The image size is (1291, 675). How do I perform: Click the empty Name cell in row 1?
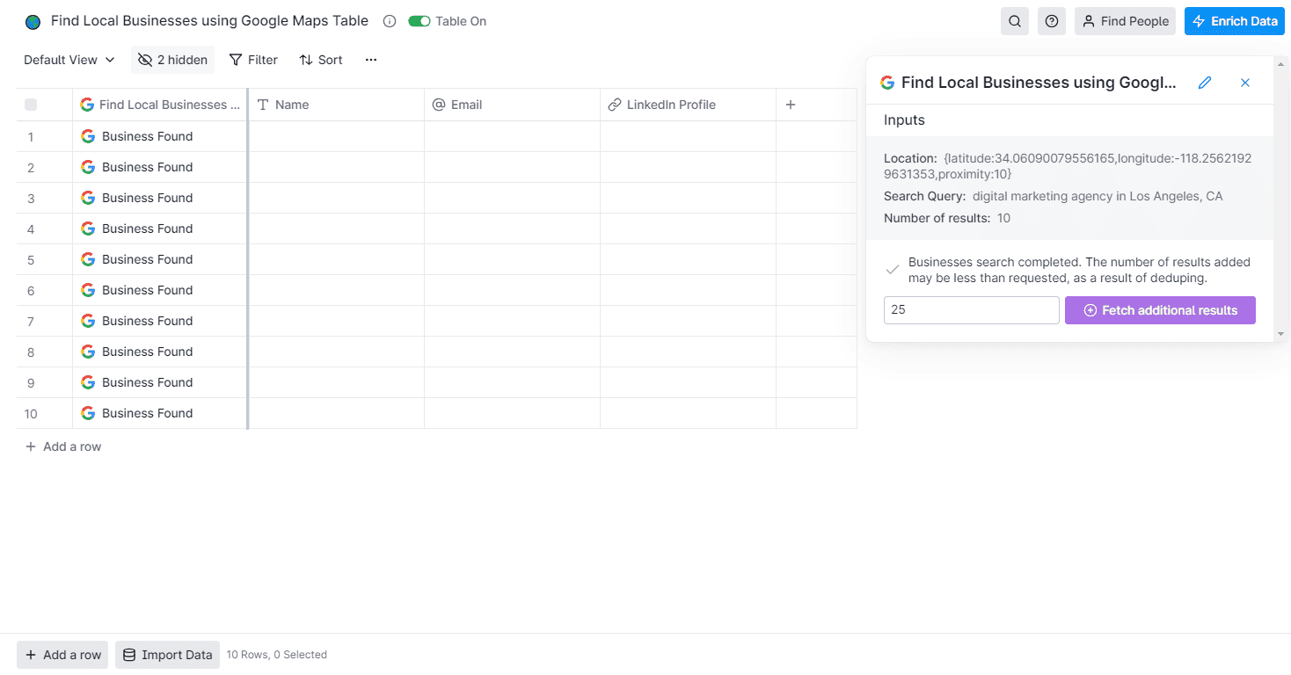tap(336, 136)
